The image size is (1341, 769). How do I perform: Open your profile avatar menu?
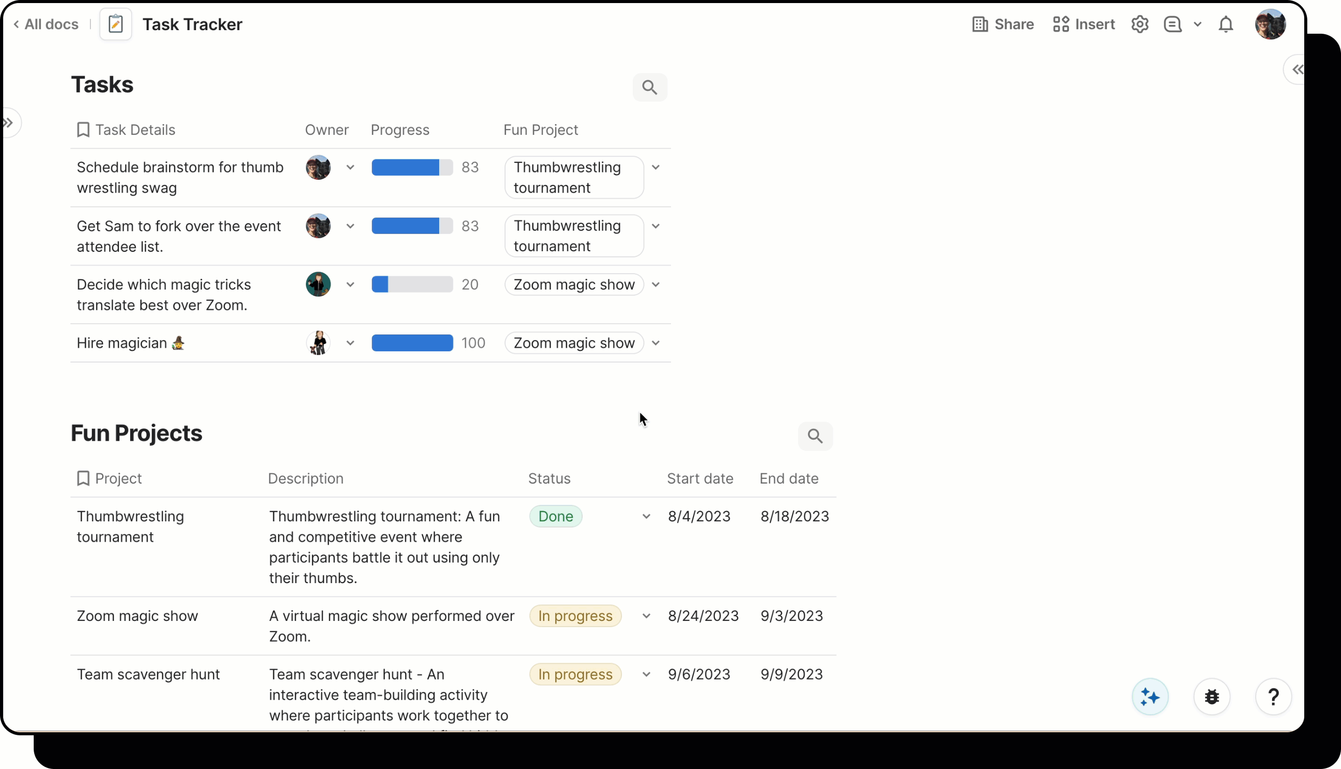pyautogui.click(x=1271, y=24)
